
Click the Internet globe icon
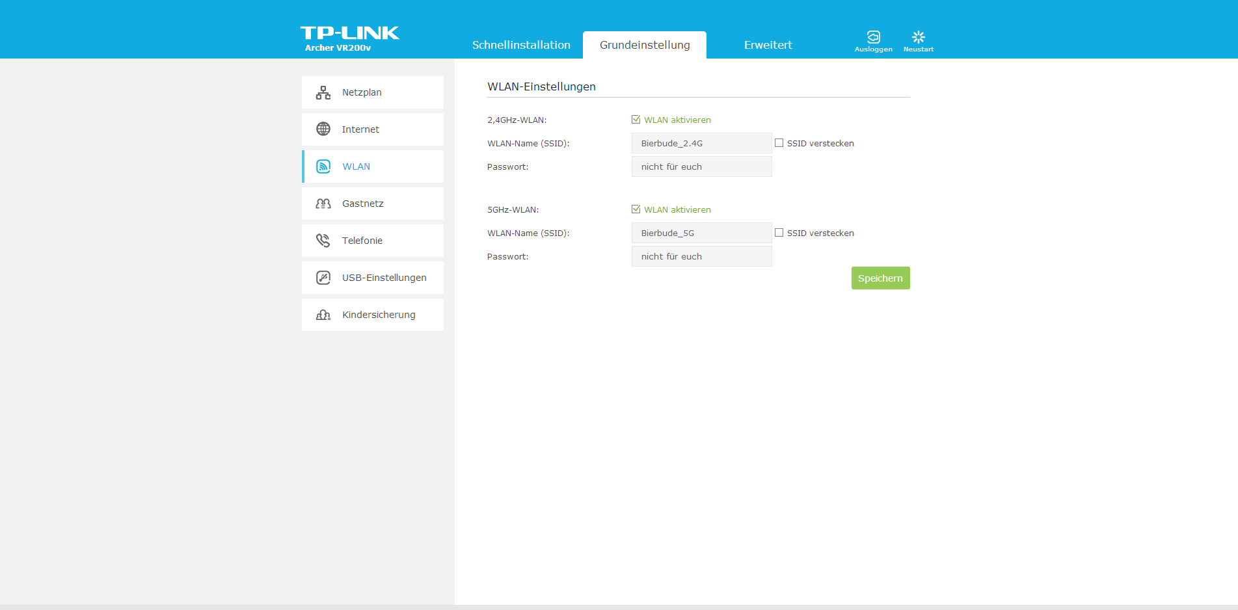click(x=323, y=129)
